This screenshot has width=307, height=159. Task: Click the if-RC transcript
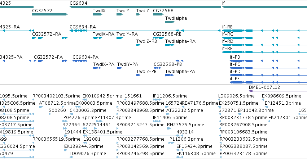pyautogui.click(x=228, y=34)
